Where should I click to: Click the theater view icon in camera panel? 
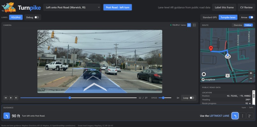(189, 25)
